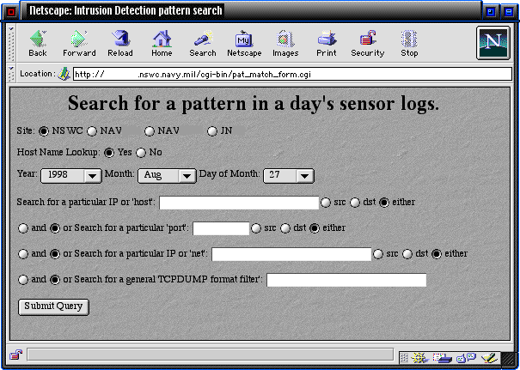520x370 pixels.
Task: Expand the Month dropdown showing Aug
Action: [x=167, y=175]
